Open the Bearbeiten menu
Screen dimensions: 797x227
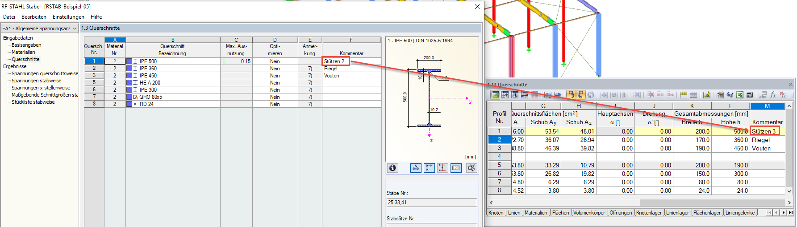tap(34, 17)
